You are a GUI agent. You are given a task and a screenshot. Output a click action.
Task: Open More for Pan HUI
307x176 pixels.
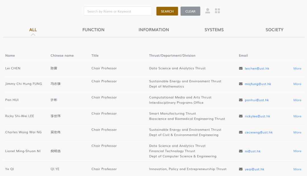tap(297, 100)
